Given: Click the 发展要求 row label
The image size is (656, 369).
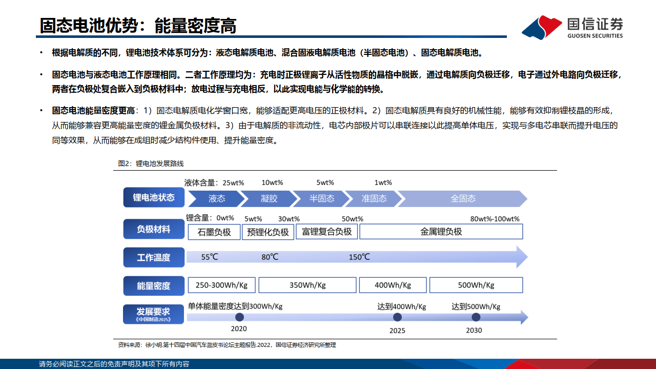Looking at the screenshot, I should pyautogui.click(x=154, y=314).
